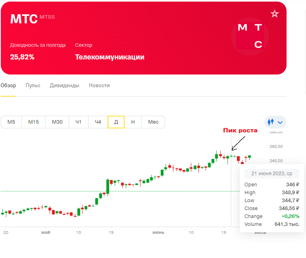Screen dimensions: 306x258
Task: Click the 641,3 тыс. volume value
Action: point(287,224)
